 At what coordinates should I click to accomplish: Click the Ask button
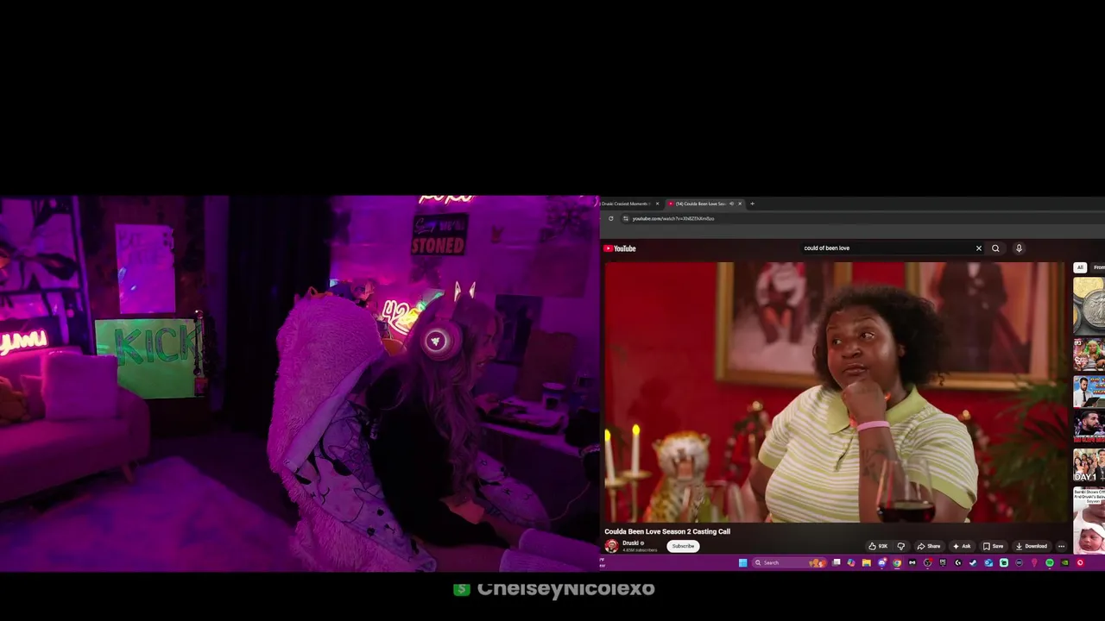point(962,546)
